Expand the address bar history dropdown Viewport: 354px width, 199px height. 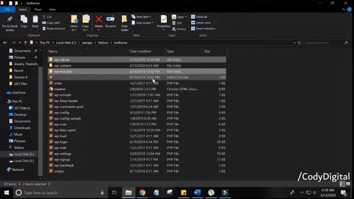[x=294, y=43]
